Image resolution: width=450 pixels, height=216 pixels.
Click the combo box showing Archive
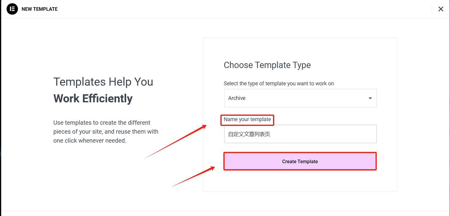(x=300, y=98)
